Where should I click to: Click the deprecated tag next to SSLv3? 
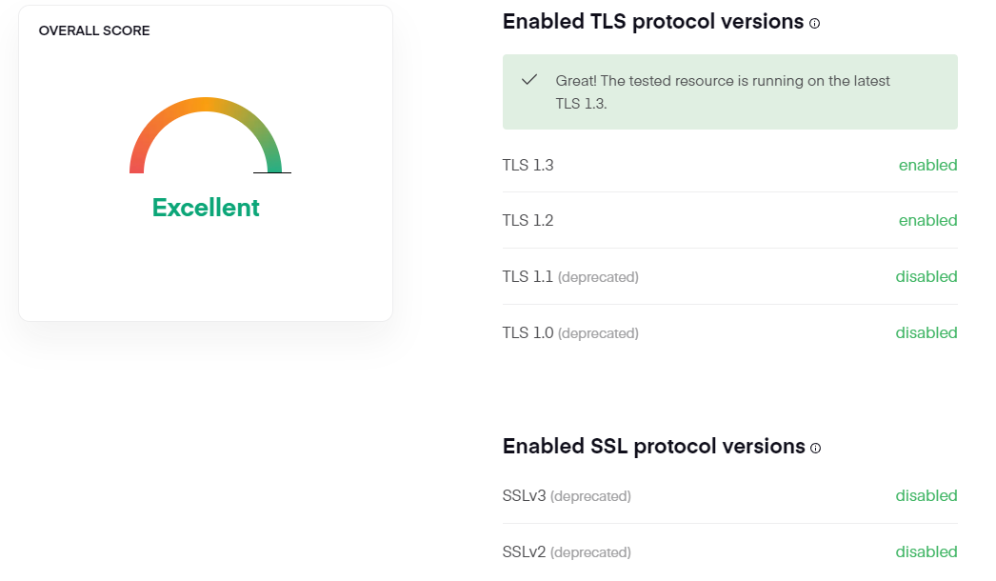tap(591, 495)
